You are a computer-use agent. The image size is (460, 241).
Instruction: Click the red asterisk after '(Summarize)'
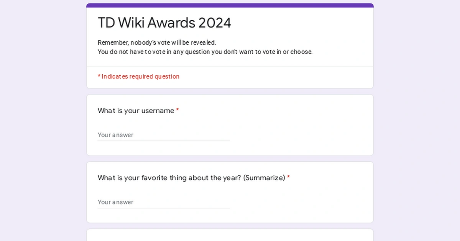click(x=289, y=178)
